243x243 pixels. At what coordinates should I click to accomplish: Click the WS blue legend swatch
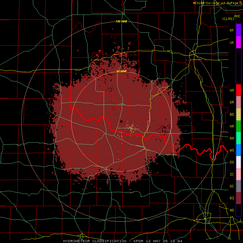coord(238,150)
